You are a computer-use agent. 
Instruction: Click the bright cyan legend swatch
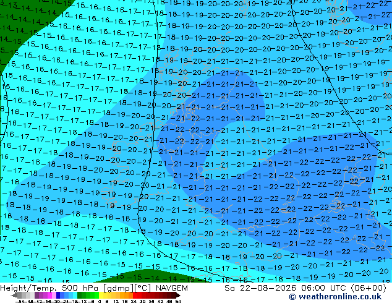click(x=75, y=295)
